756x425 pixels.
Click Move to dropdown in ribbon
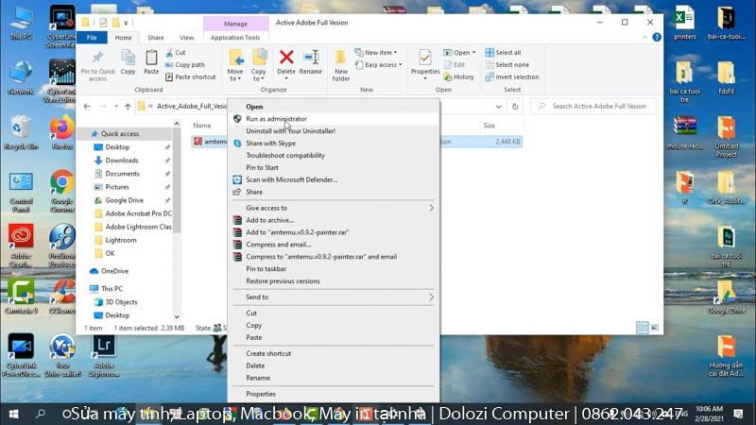pos(235,61)
